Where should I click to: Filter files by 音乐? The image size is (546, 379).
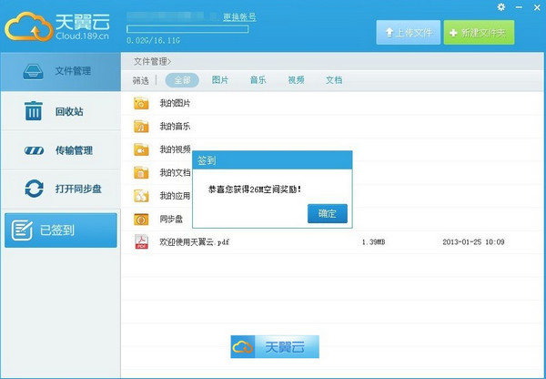tap(258, 80)
